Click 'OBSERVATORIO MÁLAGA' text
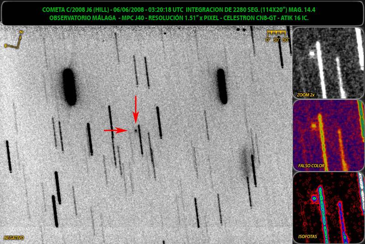 [83, 18]
